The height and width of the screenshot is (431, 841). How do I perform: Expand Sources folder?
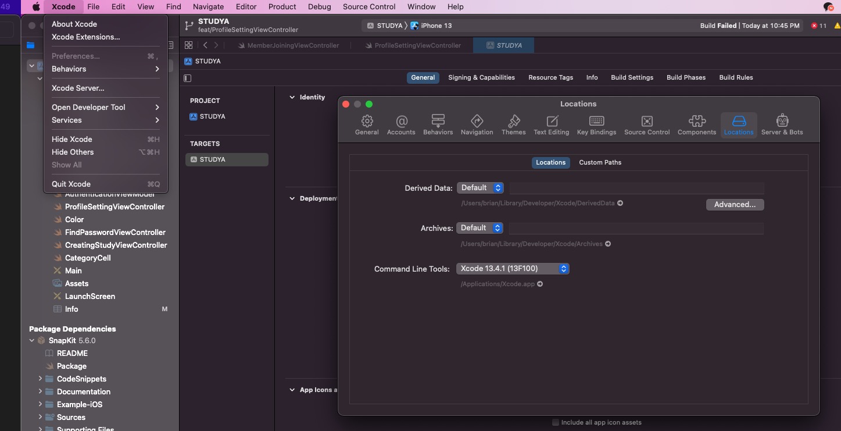(x=40, y=417)
